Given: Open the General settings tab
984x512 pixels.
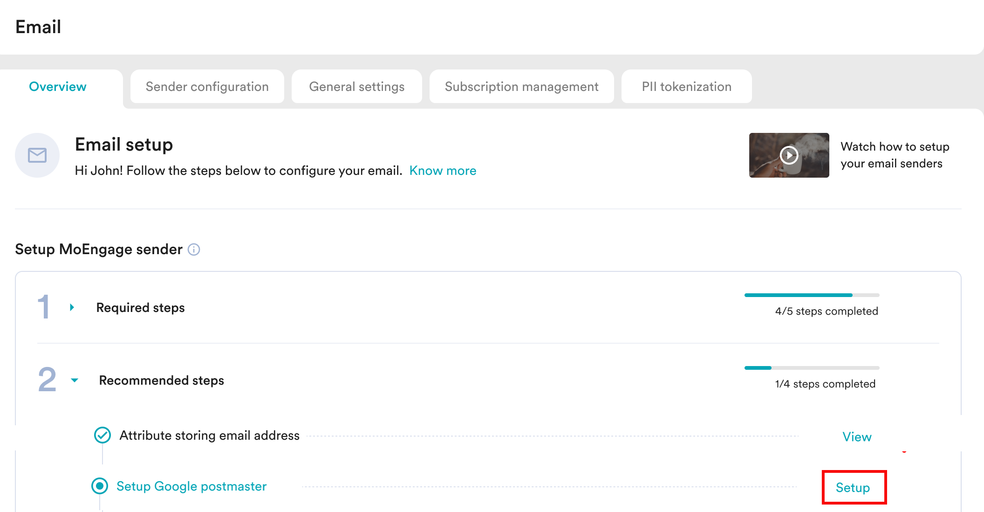Looking at the screenshot, I should [357, 87].
